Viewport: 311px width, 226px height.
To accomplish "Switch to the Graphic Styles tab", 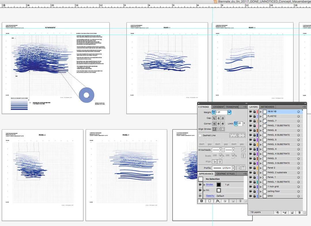I will click(225, 174).
